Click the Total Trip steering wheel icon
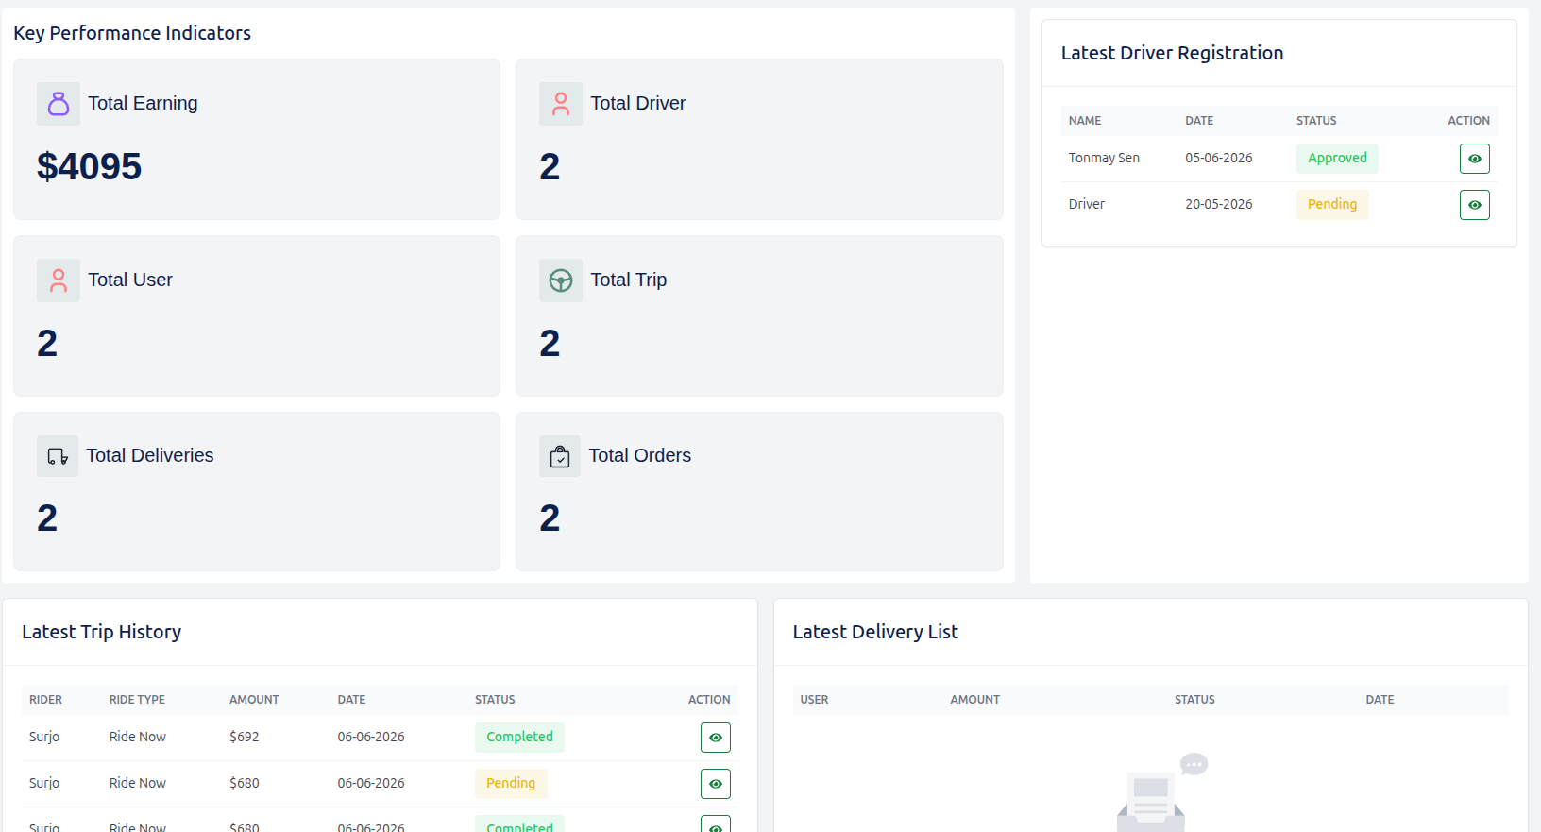Screen dimensions: 1541x832 tap(561, 280)
